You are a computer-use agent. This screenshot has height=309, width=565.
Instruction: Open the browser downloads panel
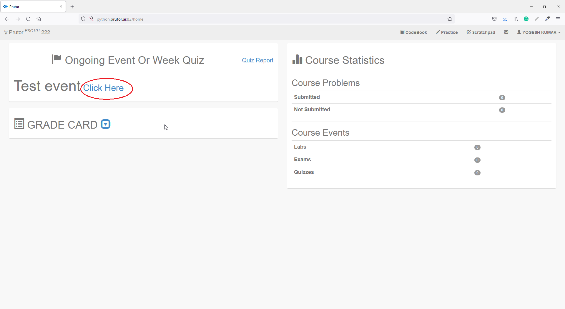pos(505,19)
